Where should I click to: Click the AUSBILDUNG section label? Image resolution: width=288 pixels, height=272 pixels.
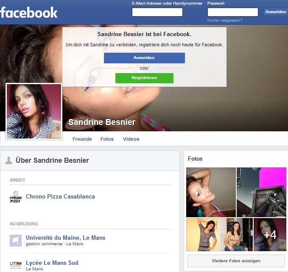pos(24,224)
